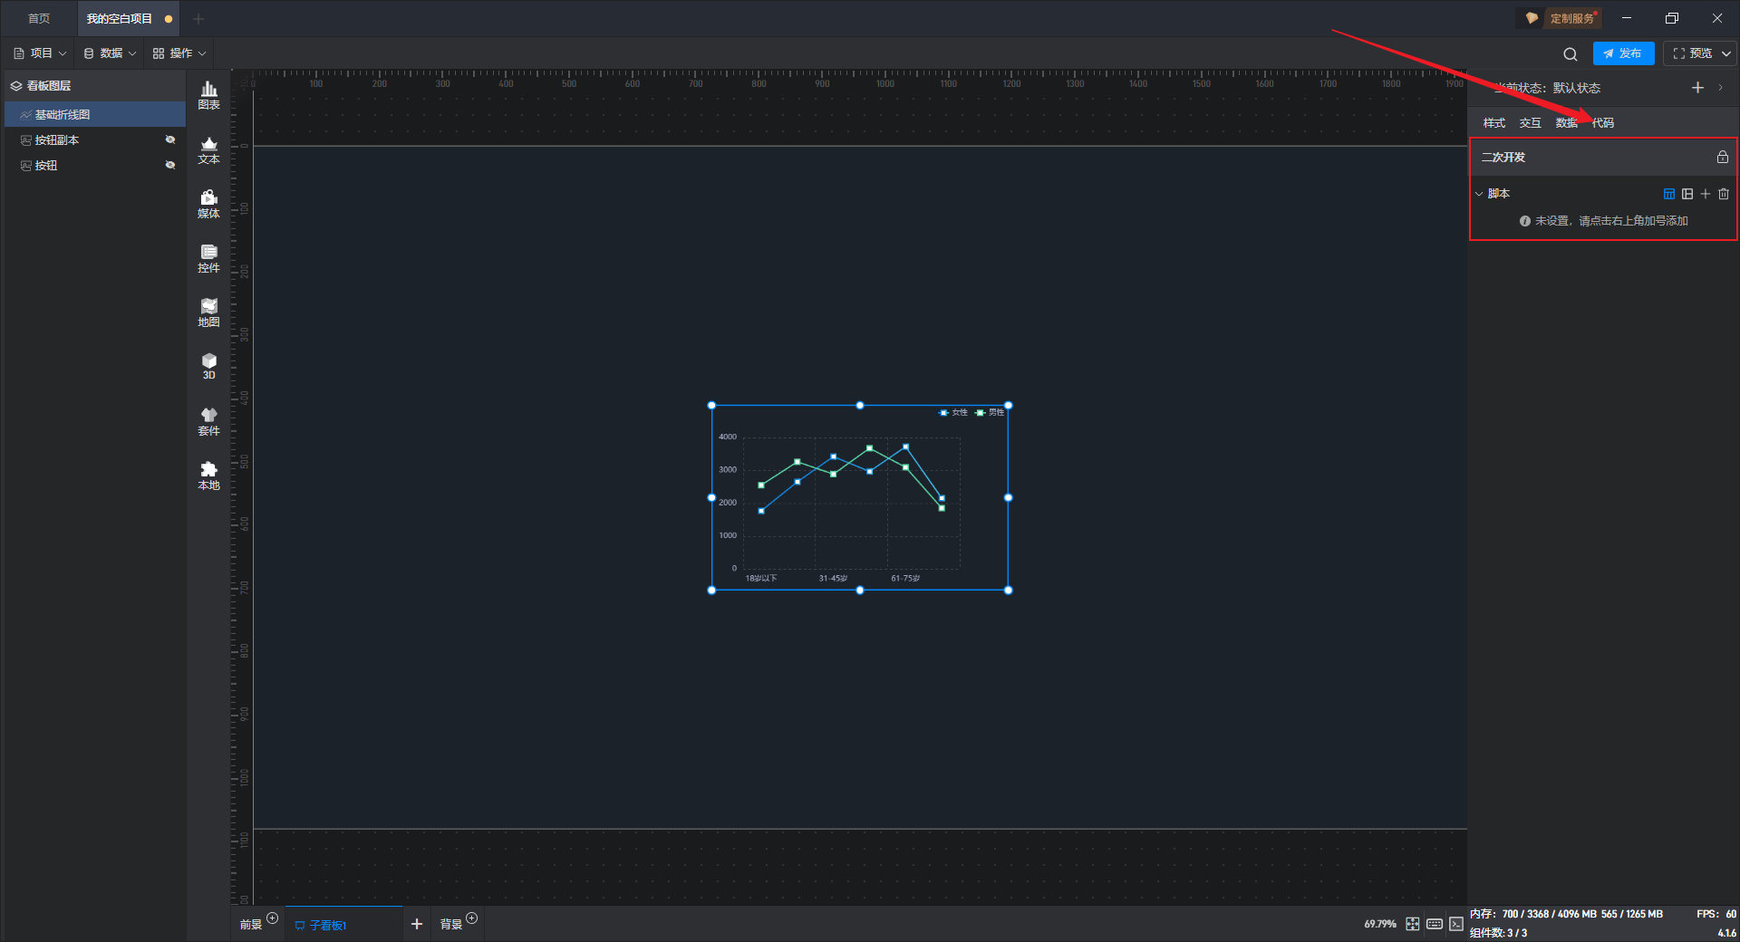
Task: Open the 3D component category
Action: [208, 366]
